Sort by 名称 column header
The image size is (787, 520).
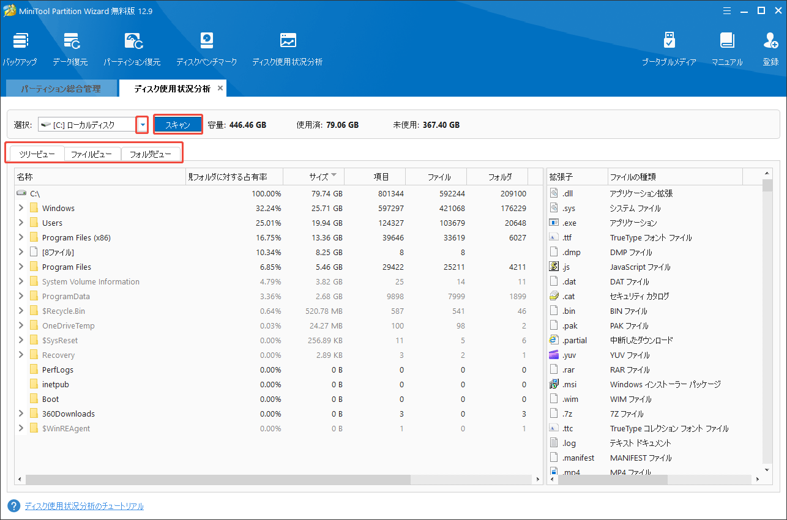(x=100, y=177)
